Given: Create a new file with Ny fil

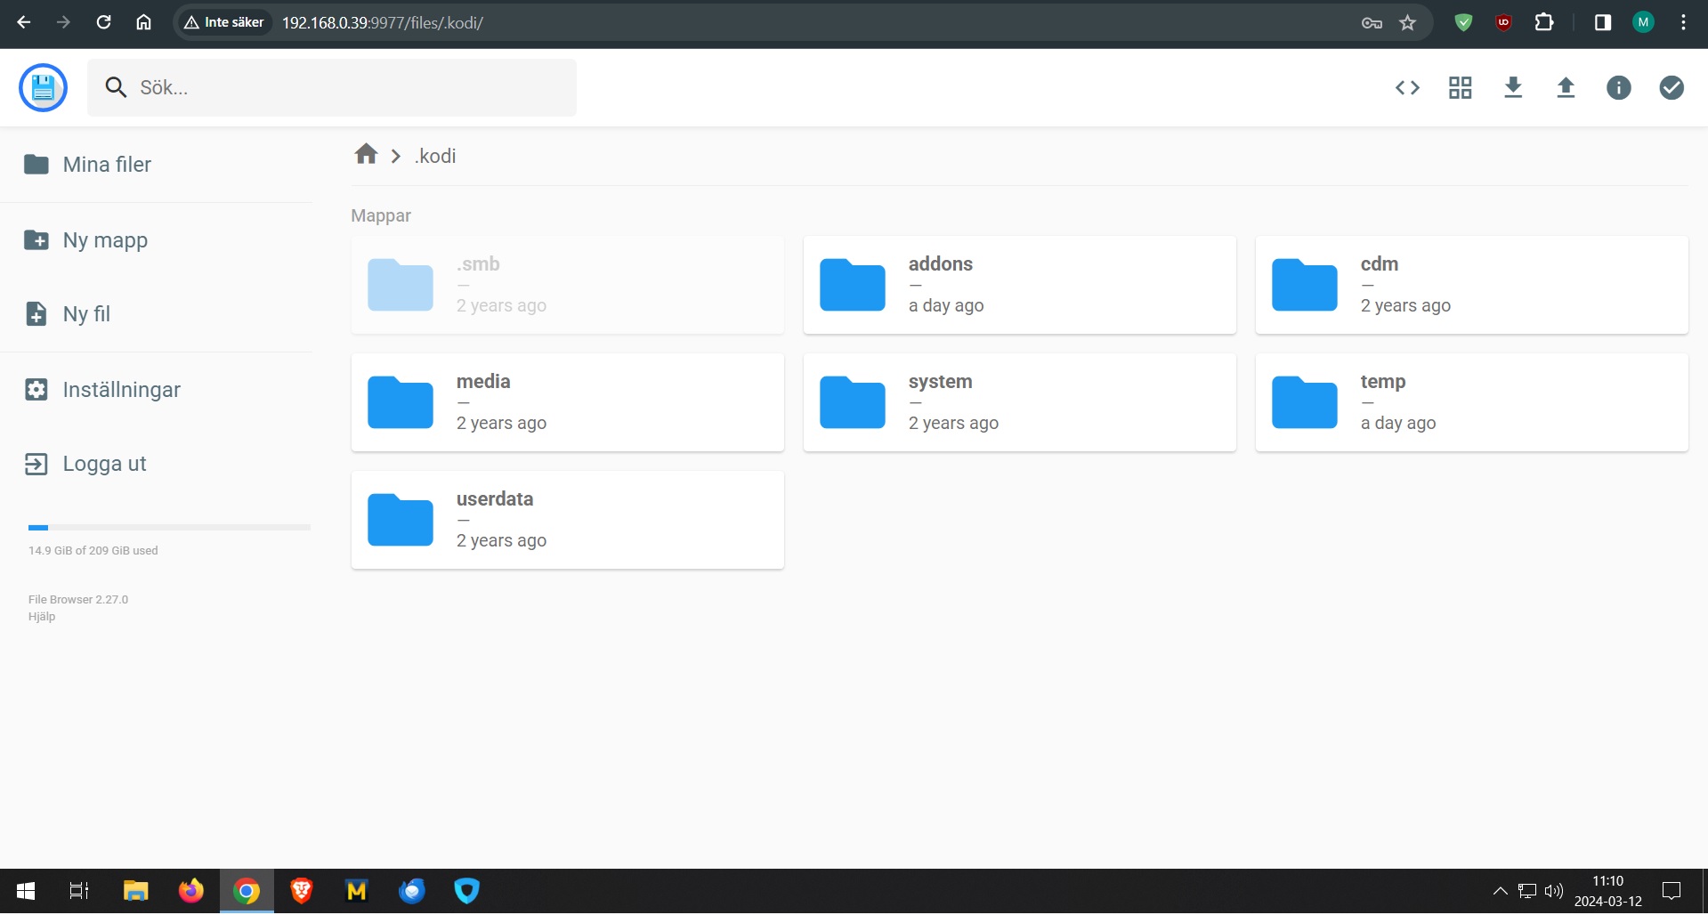Looking at the screenshot, I should pyautogui.click(x=86, y=314).
